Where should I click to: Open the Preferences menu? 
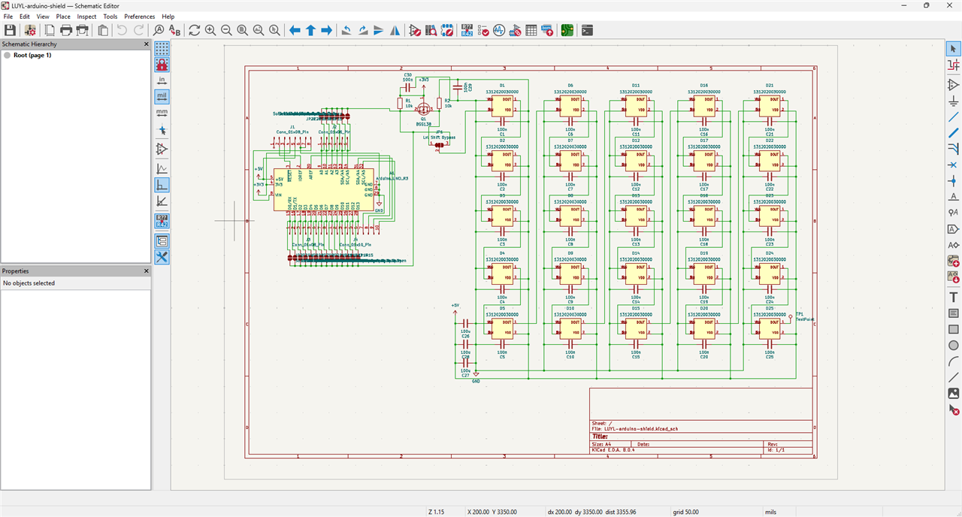[x=139, y=17]
